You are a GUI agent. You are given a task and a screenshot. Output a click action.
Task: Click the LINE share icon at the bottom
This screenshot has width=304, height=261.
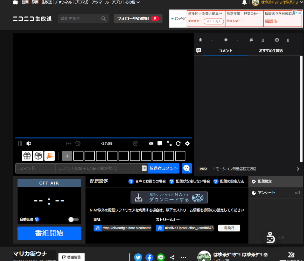click(161, 257)
